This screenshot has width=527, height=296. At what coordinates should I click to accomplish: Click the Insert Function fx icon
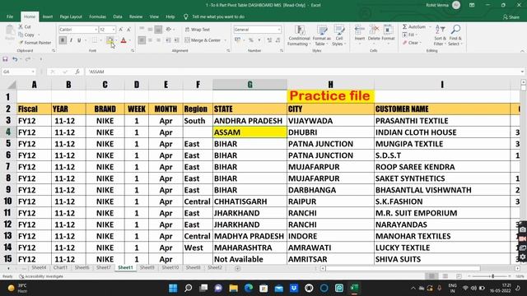coord(77,72)
